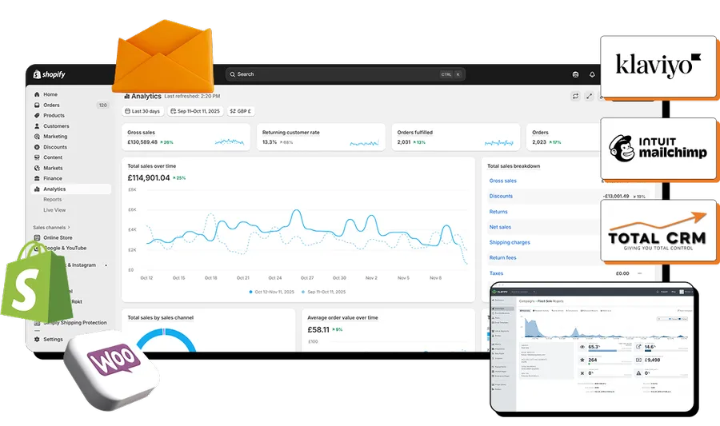Click the Settings gear icon in the sidebar
This screenshot has height=426, width=720.
[37, 339]
